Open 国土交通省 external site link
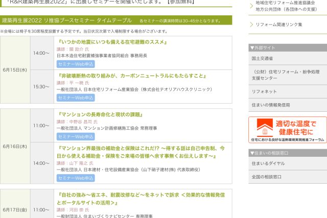 coord(288,58)
